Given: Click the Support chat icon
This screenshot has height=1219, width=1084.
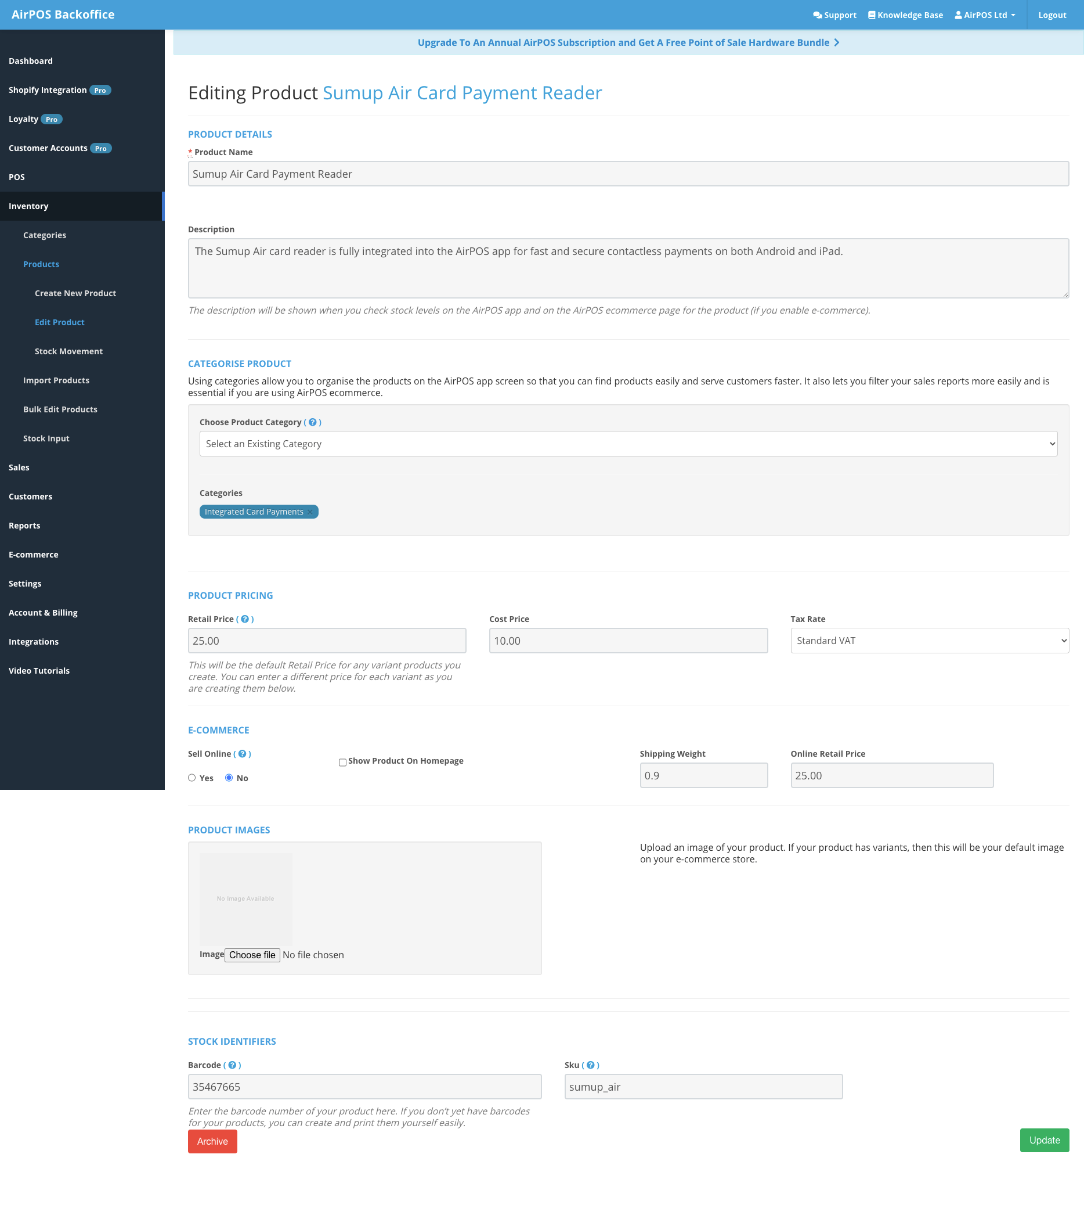Looking at the screenshot, I should point(817,15).
